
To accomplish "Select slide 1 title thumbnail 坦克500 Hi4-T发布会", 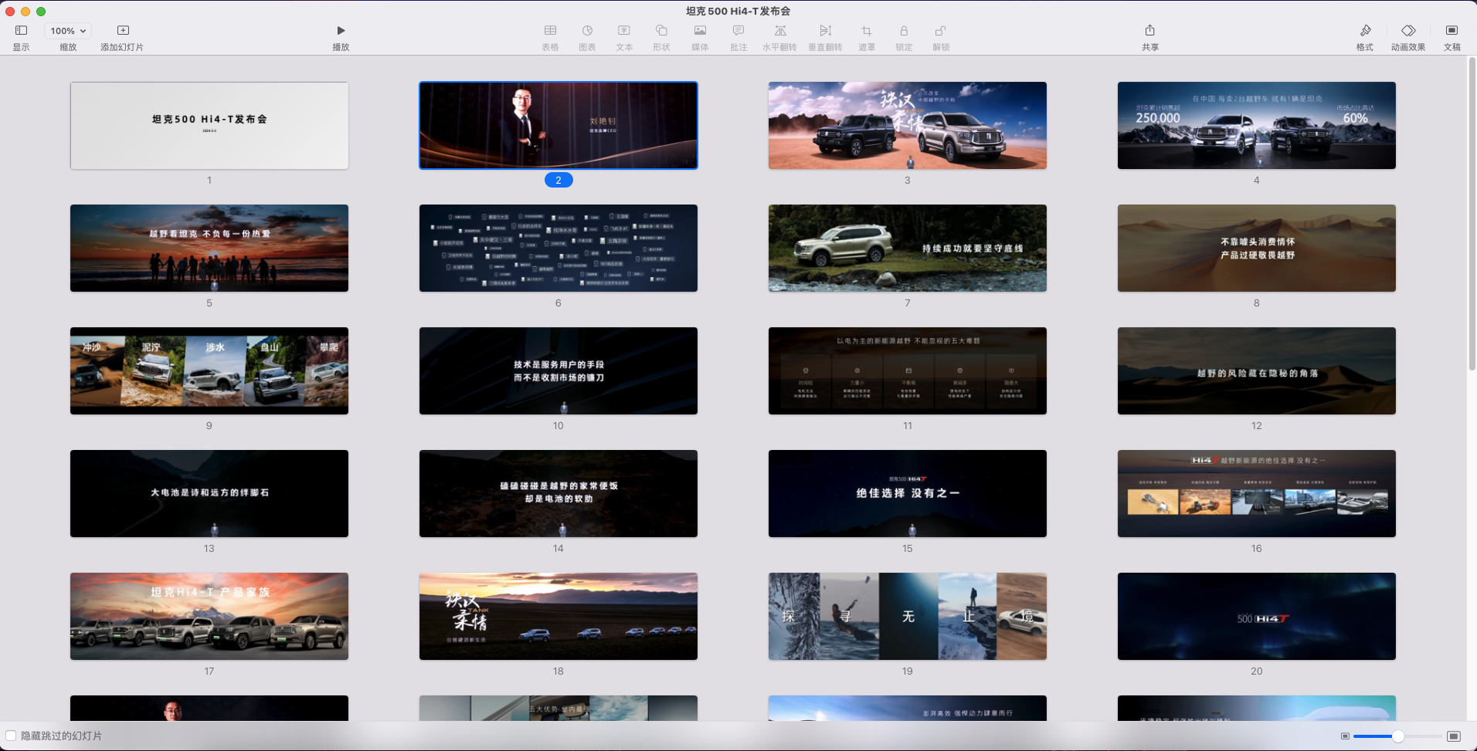I will click(x=209, y=126).
